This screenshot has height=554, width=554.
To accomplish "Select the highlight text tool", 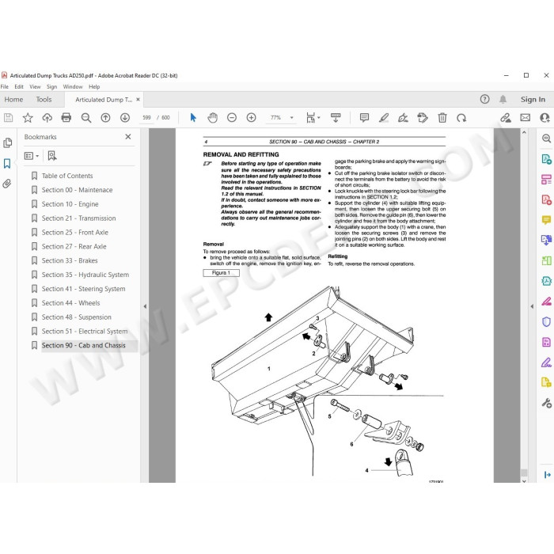I will [384, 118].
